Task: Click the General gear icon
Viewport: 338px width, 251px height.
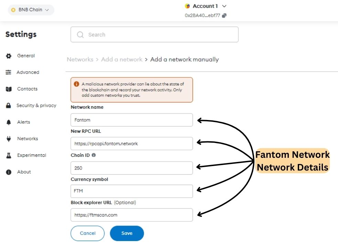Action: (9, 56)
